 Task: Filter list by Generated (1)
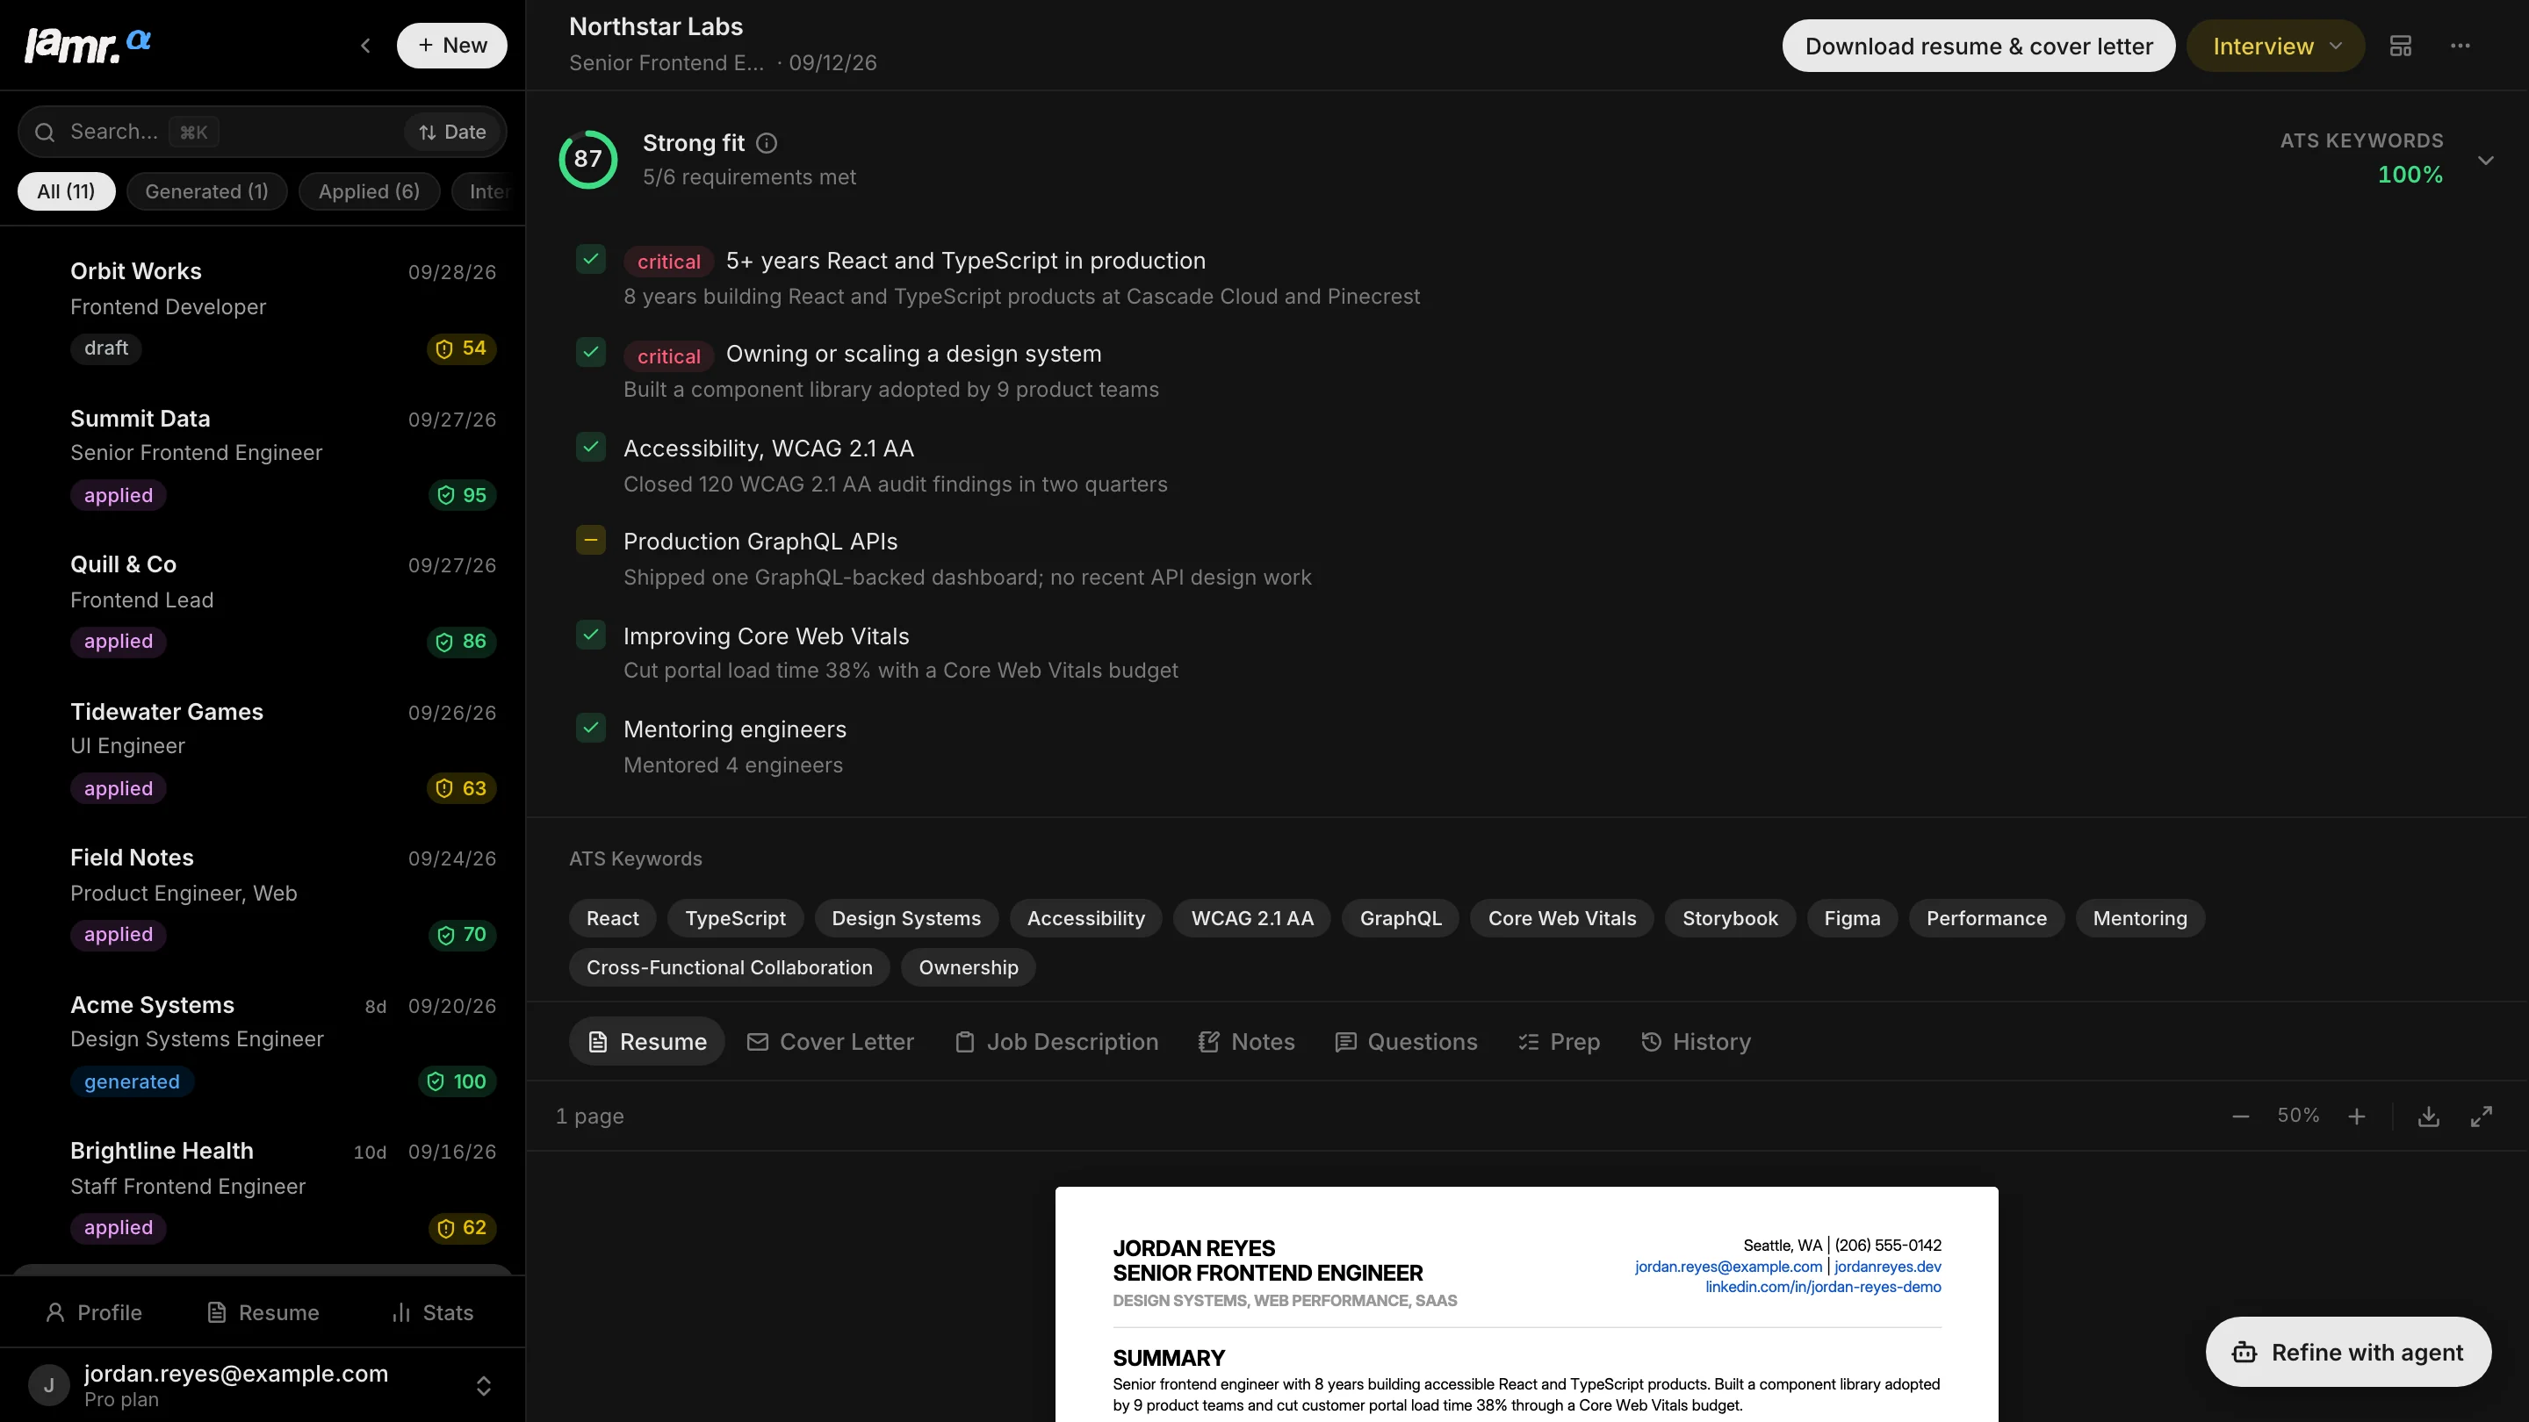tap(206, 191)
